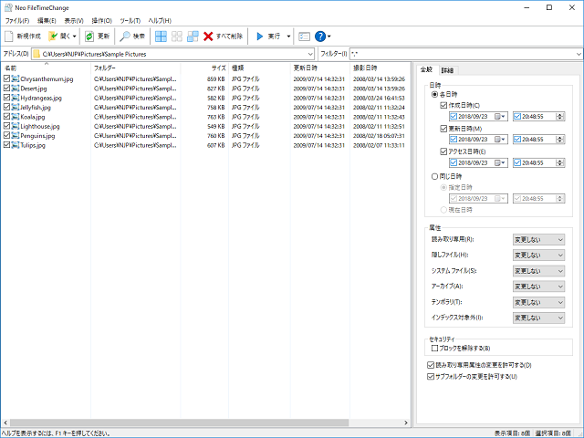Image resolution: width=584 pixels, height=438 pixels.
Task: Sort by Type (種類) column header
Action: point(259,68)
